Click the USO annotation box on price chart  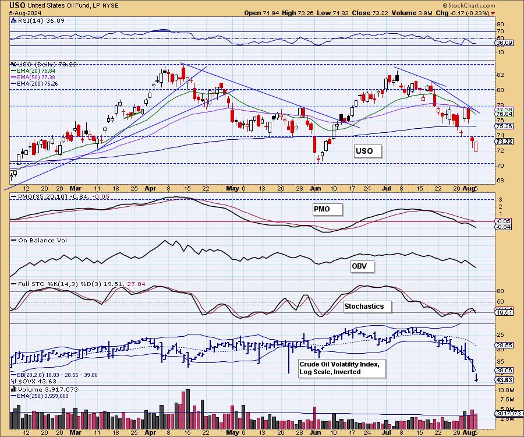pos(367,151)
